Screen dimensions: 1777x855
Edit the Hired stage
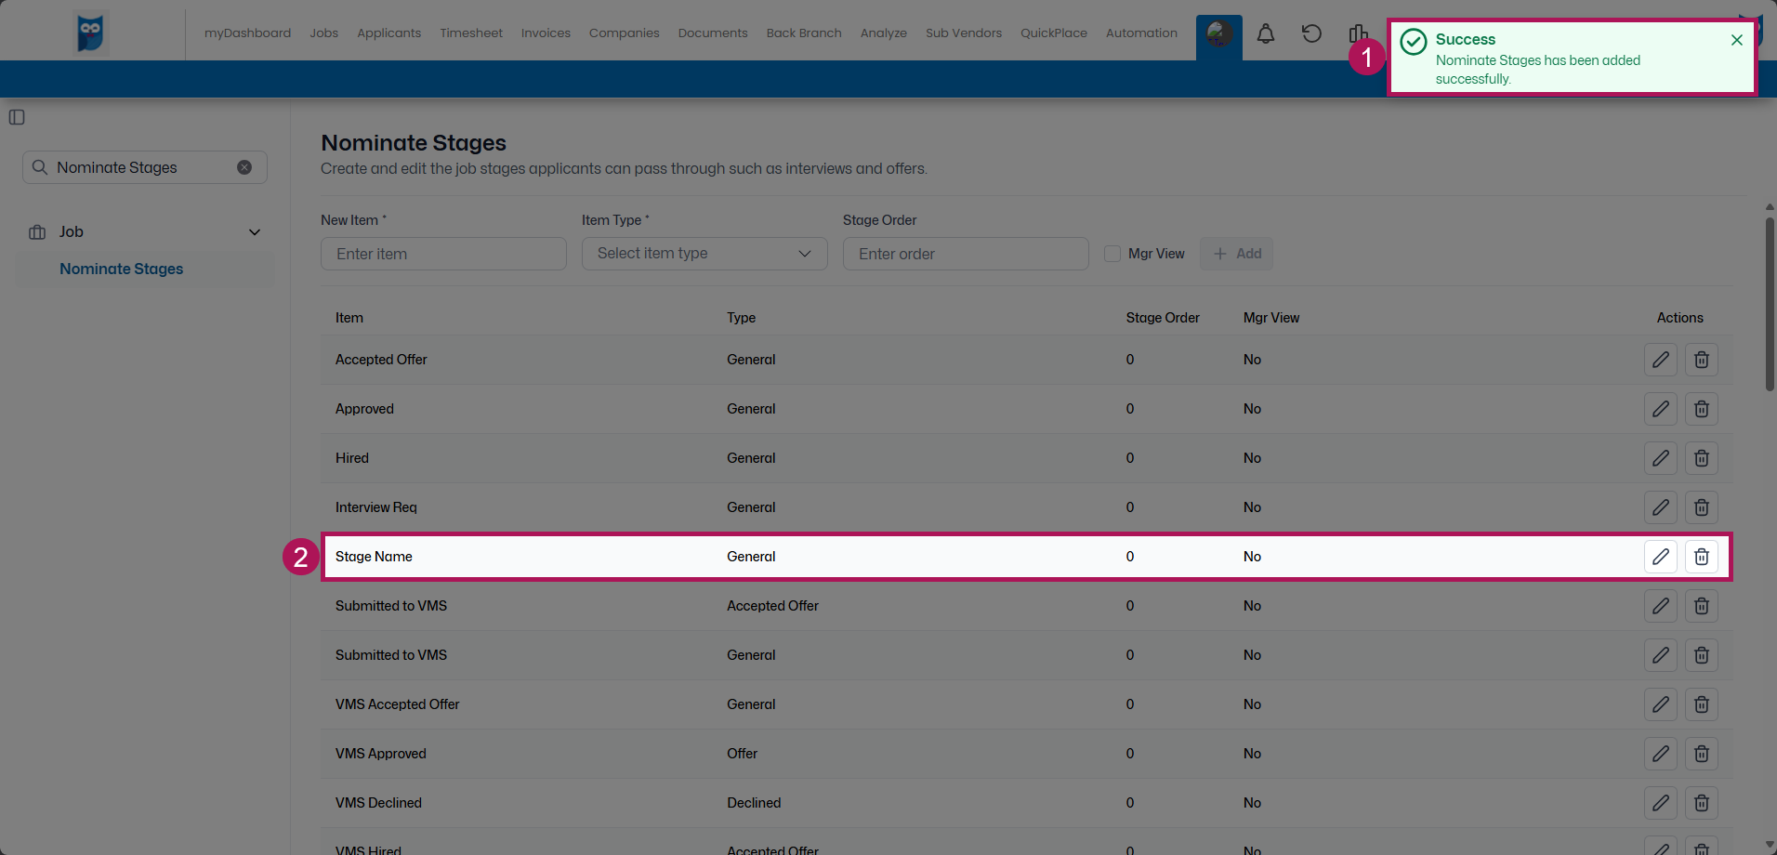1661,458
